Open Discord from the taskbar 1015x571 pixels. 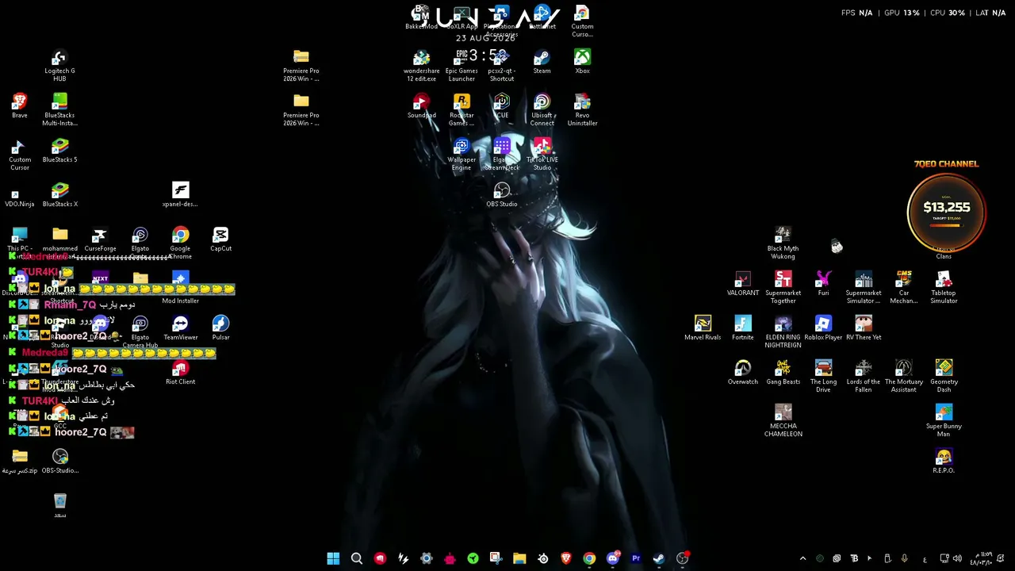612,558
